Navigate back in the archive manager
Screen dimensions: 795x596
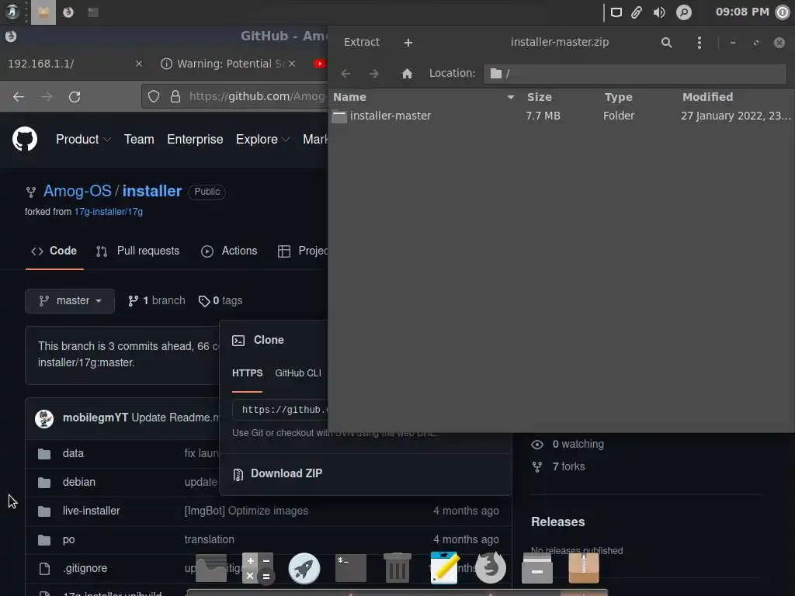coord(345,74)
